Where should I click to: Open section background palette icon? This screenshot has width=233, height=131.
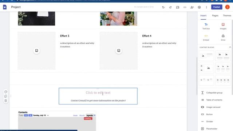tap(6, 92)
